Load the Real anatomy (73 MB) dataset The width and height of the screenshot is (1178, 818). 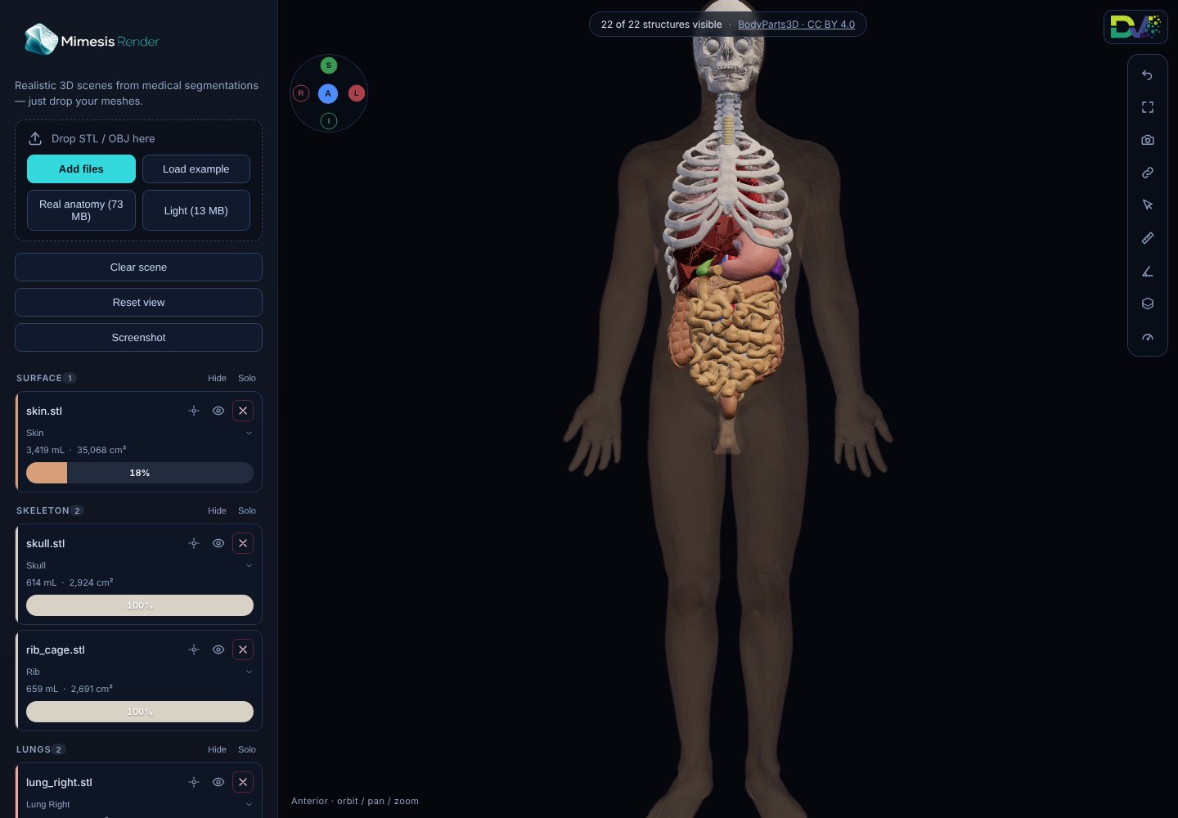click(81, 210)
